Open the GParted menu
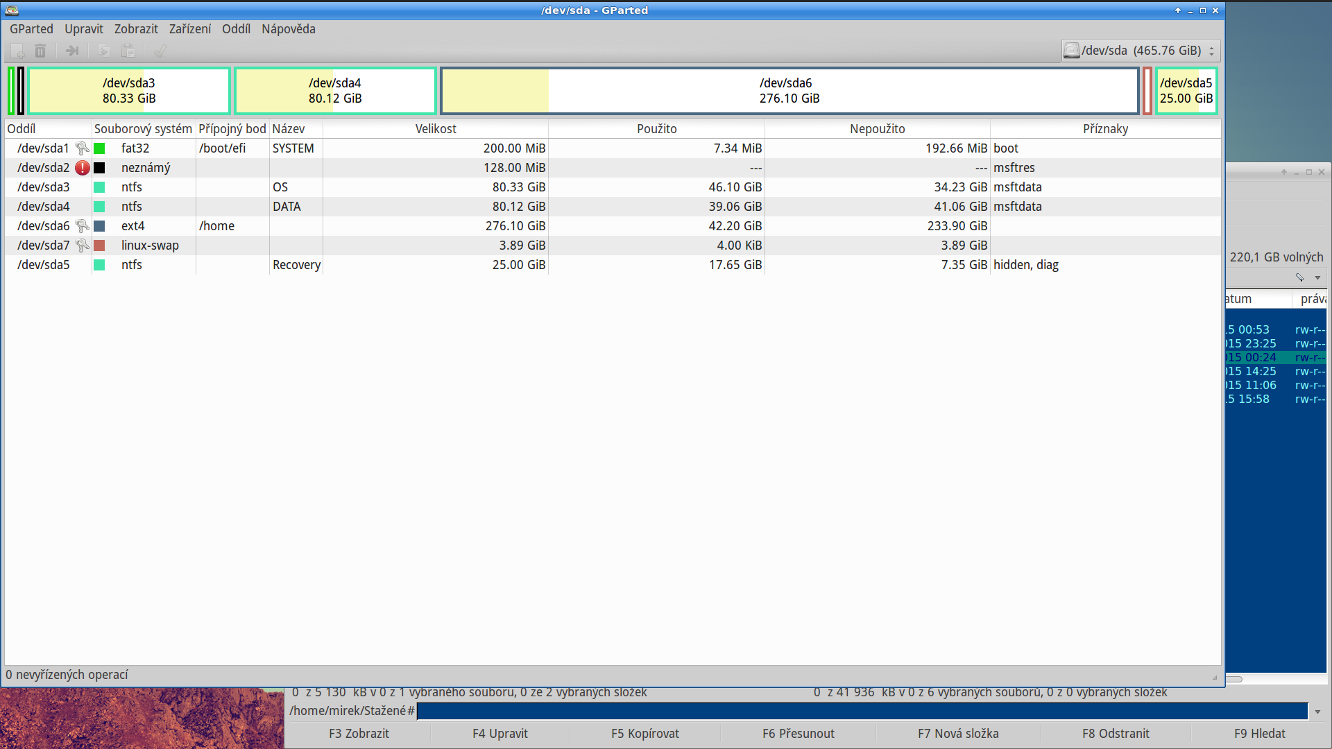Viewport: 1332px width, 749px height. pyautogui.click(x=31, y=29)
